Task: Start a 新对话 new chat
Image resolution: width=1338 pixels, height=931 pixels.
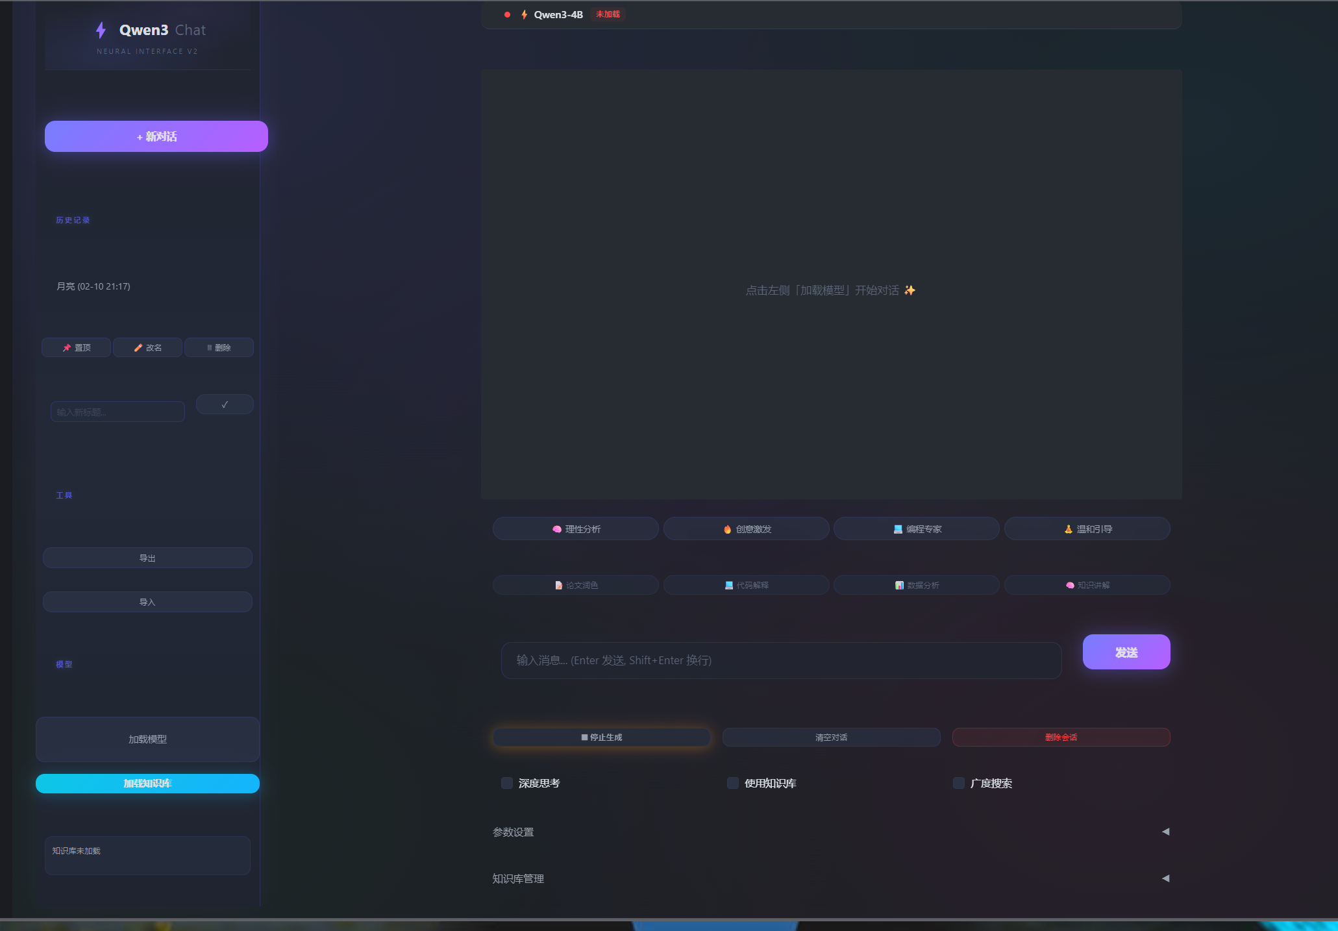Action: point(156,136)
